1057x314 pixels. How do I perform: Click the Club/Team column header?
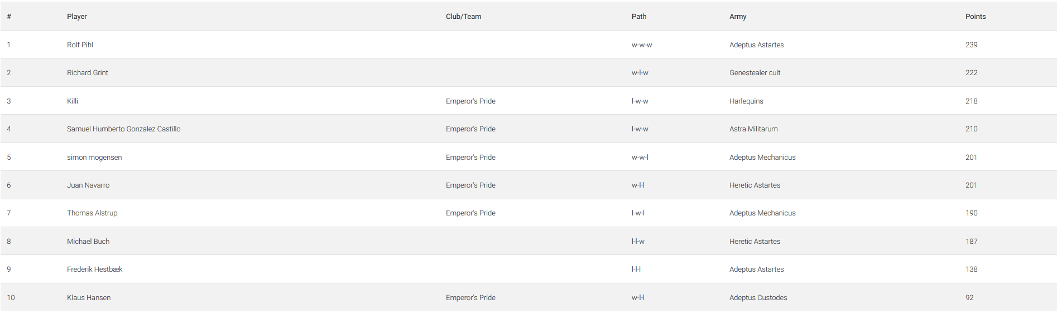click(464, 17)
